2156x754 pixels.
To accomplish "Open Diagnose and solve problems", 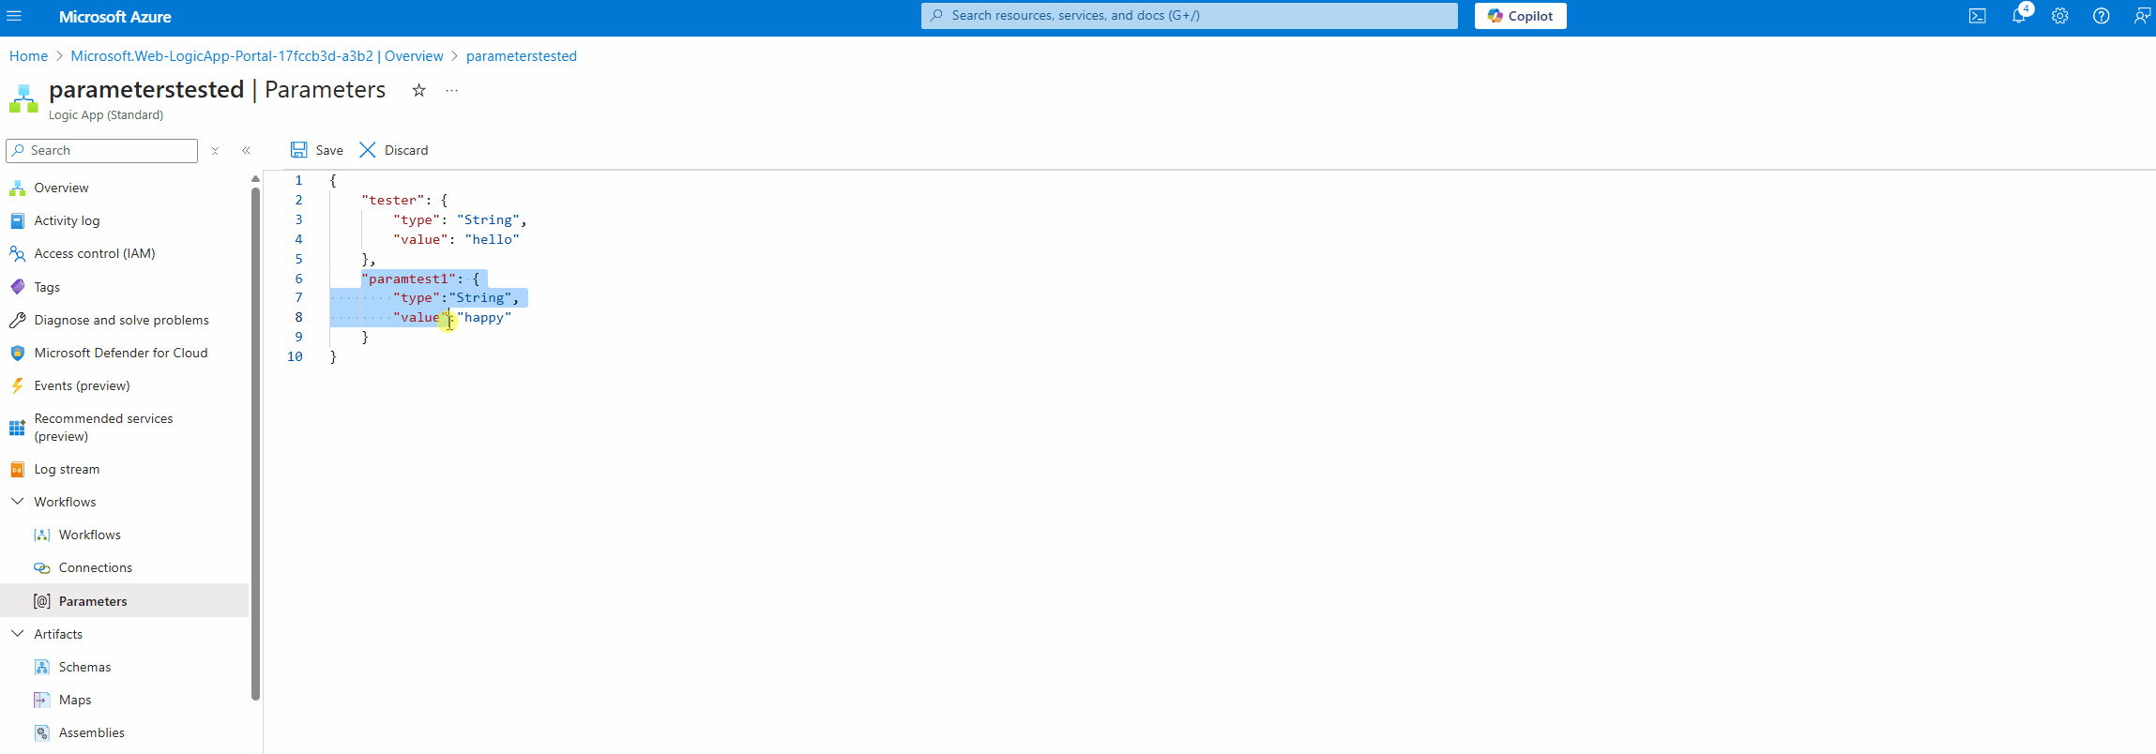I will [124, 320].
